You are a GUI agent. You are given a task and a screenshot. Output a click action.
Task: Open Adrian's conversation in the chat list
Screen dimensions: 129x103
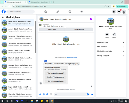tap(17, 30)
